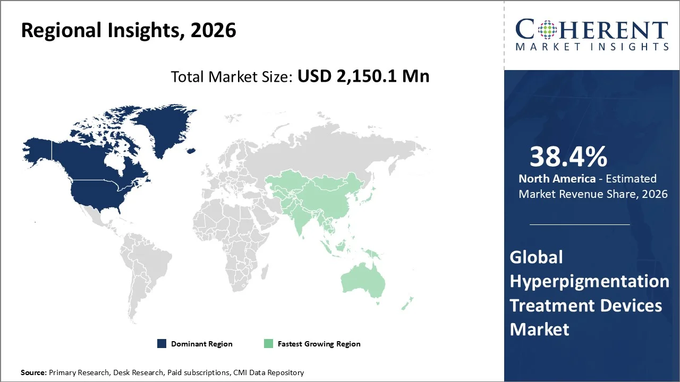Click the 'Total Market Size:' label
The image size is (680, 382).
click(232, 77)
